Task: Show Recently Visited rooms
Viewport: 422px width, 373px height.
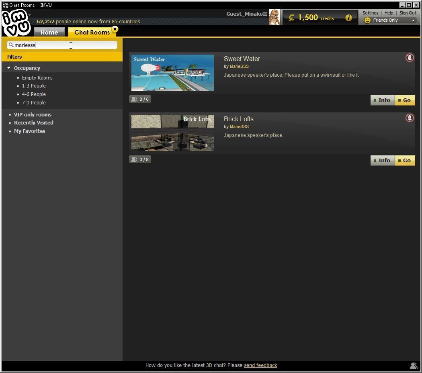Action: click(x=34, y=122)
